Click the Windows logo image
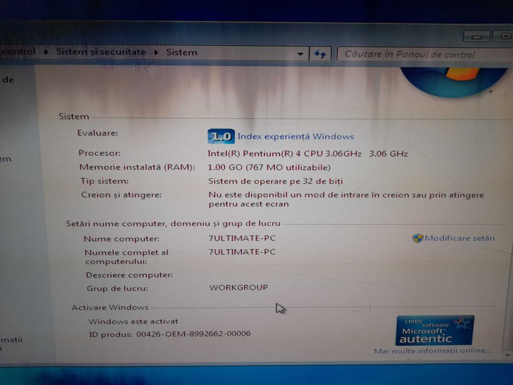The height and width of the screenshot is (385, 513). [x=454, y=82]
